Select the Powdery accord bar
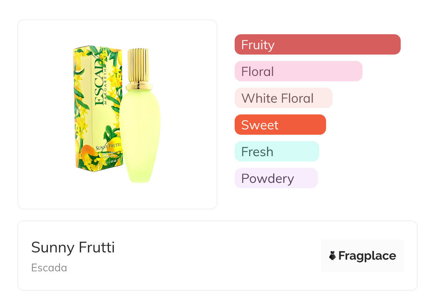The image size is (435, 308). pyautogui.click(x=276, y=178)
